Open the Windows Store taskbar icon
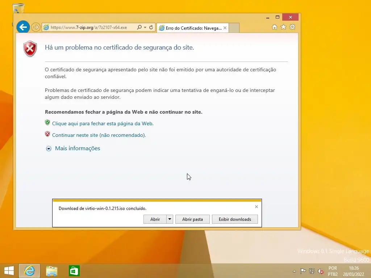This screenshot has height=278, width=371. click(x=74, y=271)
